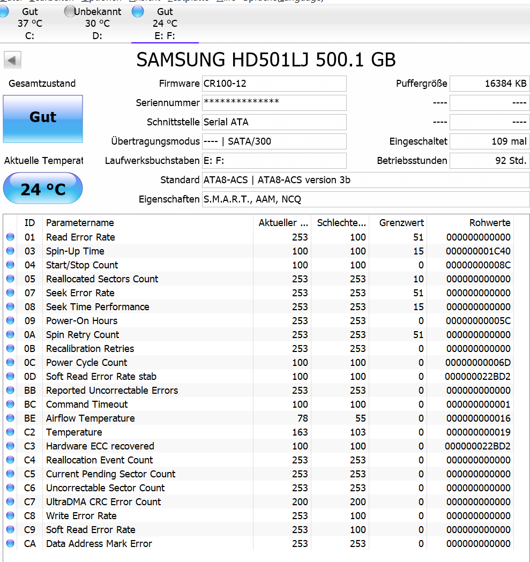
Task: Click the masked Seriennummer field
Action: tap(274, 103)
